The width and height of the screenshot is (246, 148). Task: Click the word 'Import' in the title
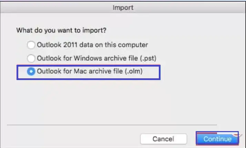click(123, 7)
